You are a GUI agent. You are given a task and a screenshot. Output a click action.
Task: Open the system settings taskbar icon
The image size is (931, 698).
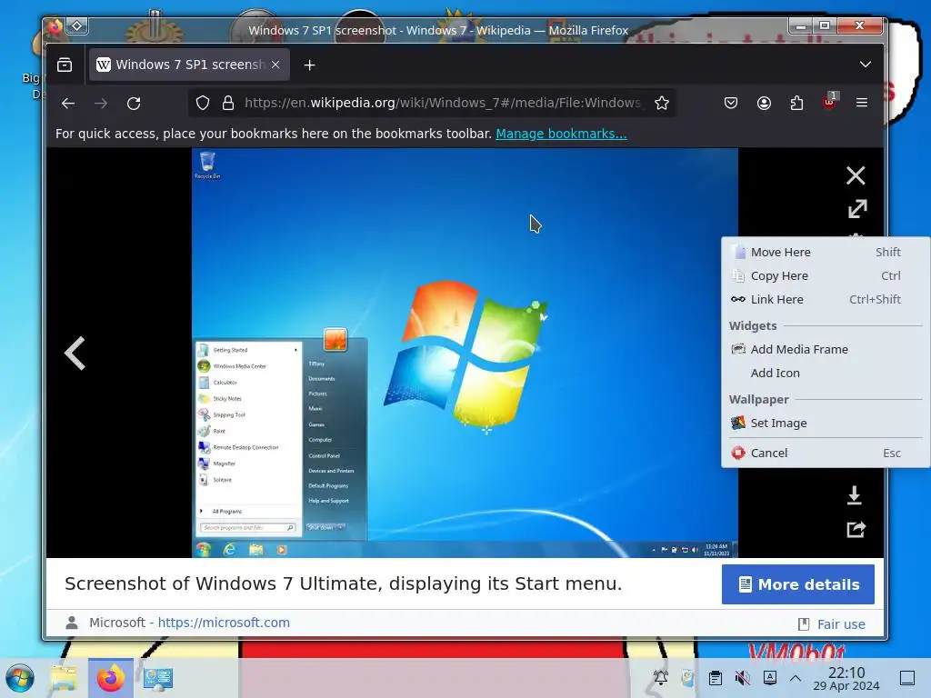pyautogui.click(x=157, y=678)
